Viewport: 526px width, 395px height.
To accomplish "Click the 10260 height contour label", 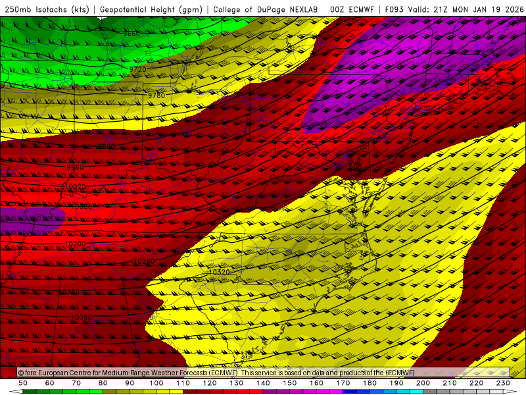I will tap(144, 261).
